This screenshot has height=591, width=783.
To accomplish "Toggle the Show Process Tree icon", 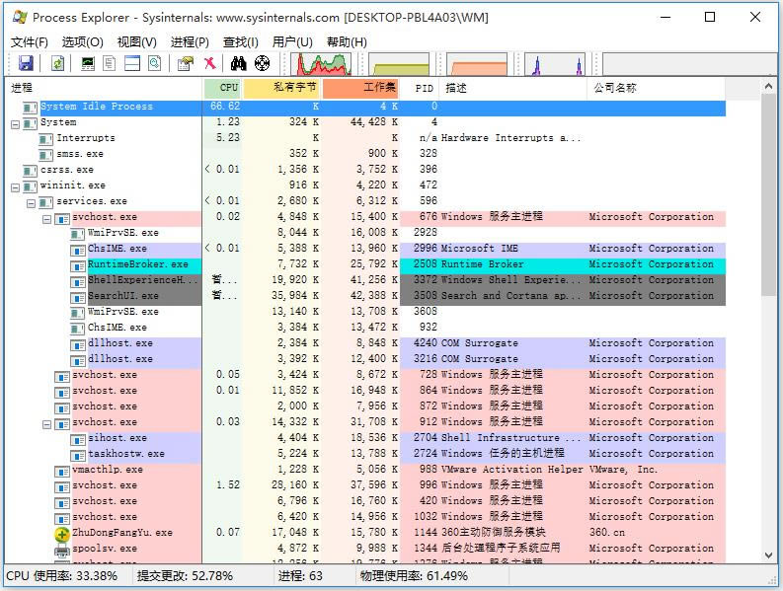I will [110, 63].
